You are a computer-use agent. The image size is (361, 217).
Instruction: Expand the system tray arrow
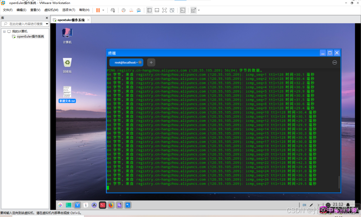318,205
